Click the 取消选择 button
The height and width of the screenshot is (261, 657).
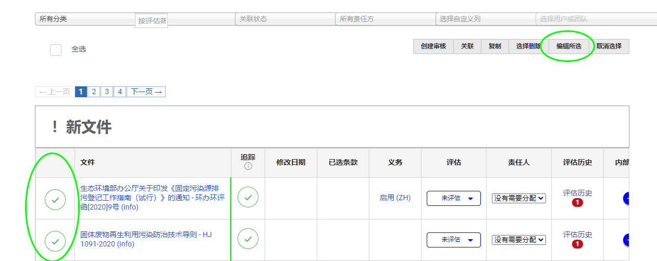609,46
